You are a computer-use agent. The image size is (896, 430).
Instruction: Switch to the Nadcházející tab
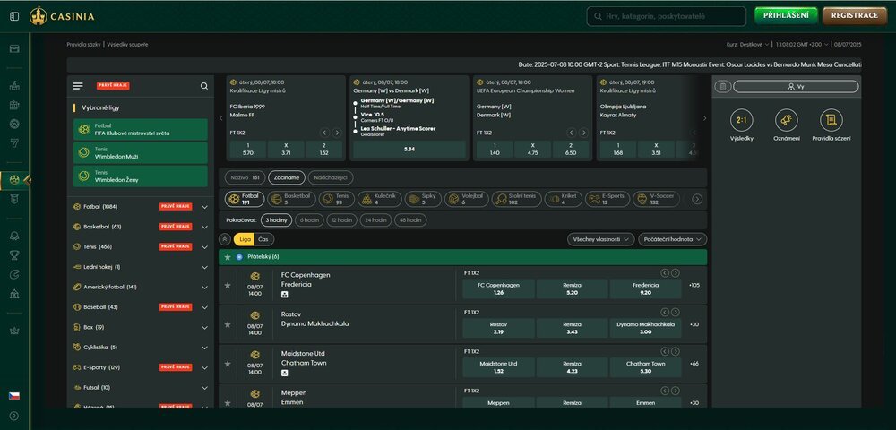coord(331,177)
